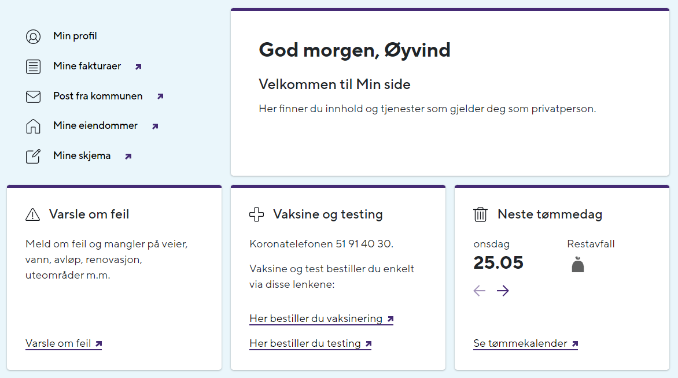Open Her bestiller du testing
Image resolution: width=678 pixels, height=378 pixels.
coord(307,343)
